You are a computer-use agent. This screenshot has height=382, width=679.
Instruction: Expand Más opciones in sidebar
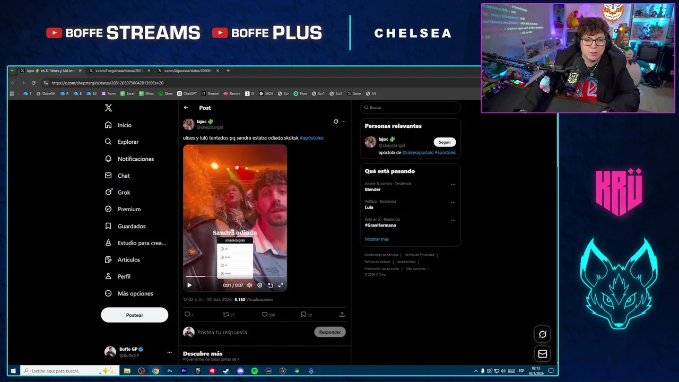pyautogui.click(x=128, y=293)
